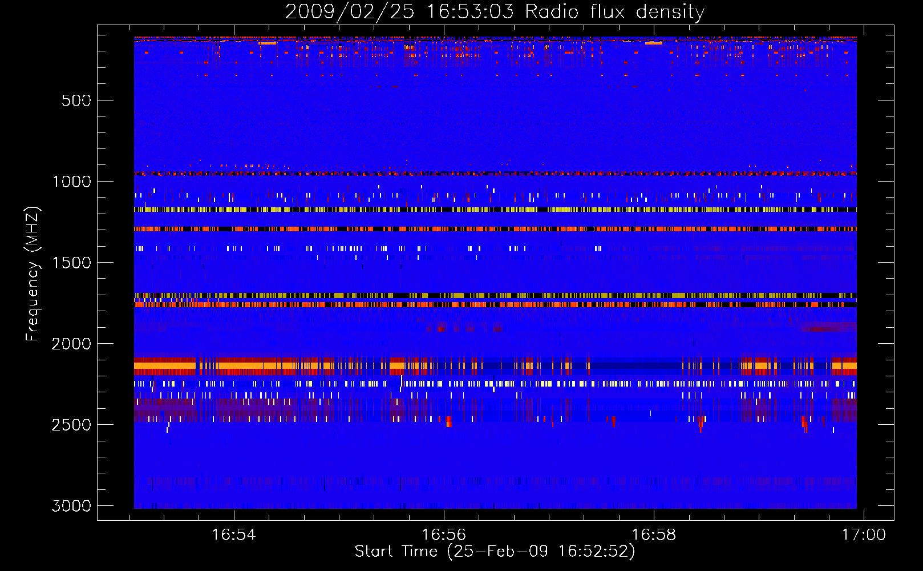Click the 3000 frequency tick label
The height and width of the screenshot is (571, 923).
point(71,506)
